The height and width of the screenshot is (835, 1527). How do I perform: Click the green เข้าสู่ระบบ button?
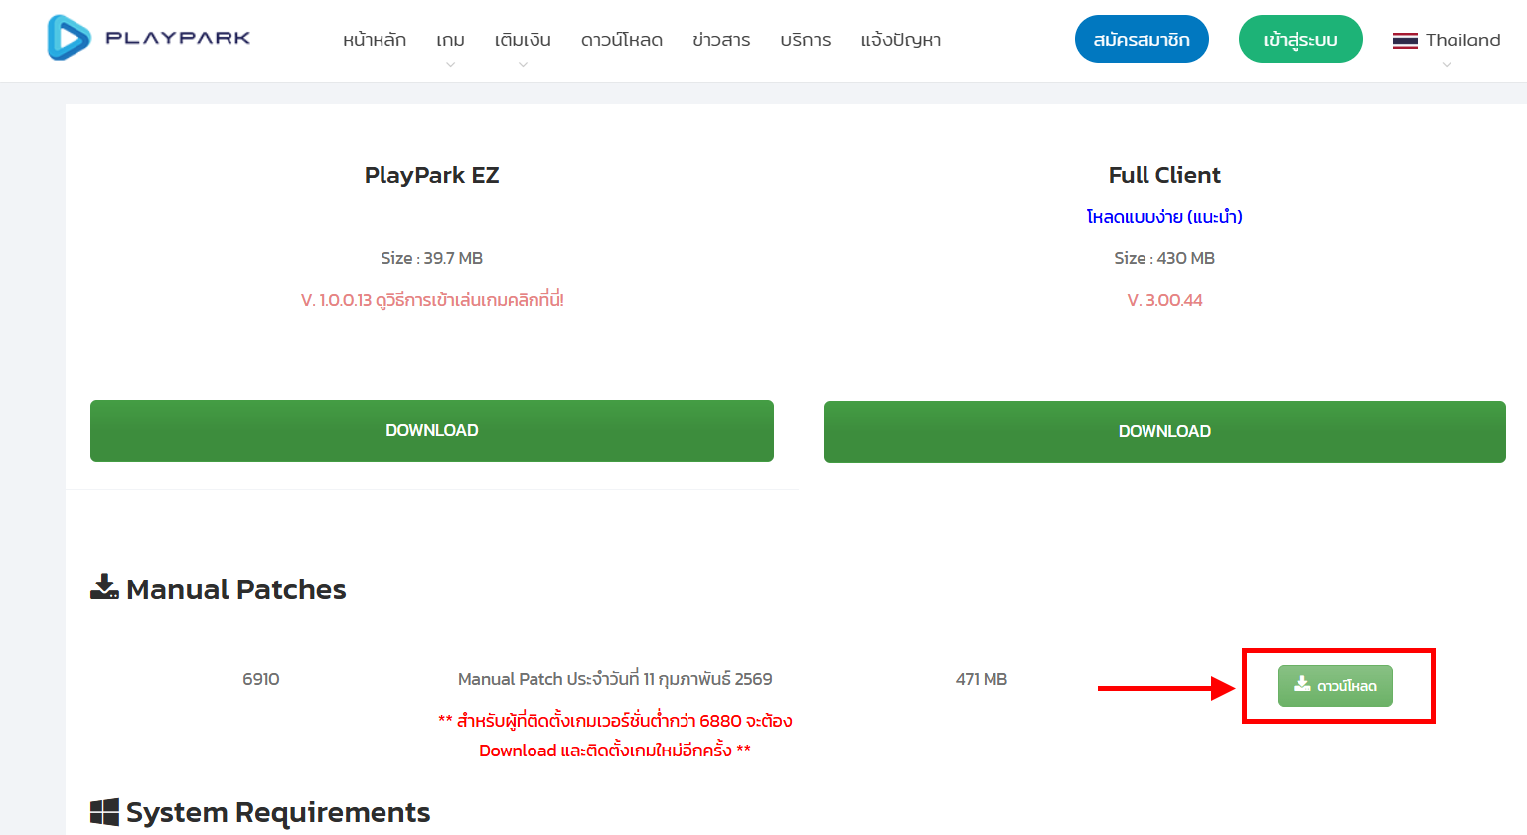point(1300,40)
